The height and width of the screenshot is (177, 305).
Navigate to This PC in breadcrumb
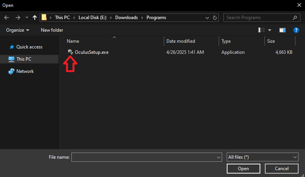[62, 18]
